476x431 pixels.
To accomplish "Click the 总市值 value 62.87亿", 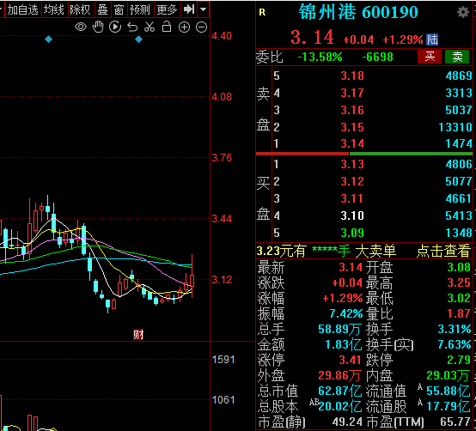I will [340, 391].
